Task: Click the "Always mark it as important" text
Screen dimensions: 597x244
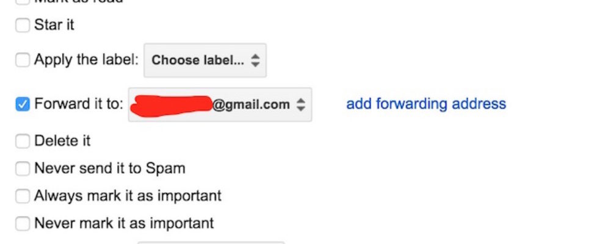Action: [x=128, y=196]
